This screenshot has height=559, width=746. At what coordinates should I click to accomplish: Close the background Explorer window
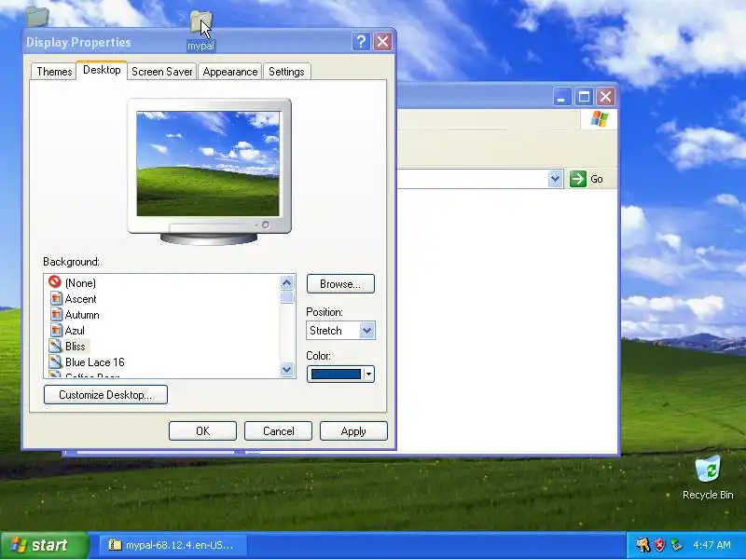605,97
